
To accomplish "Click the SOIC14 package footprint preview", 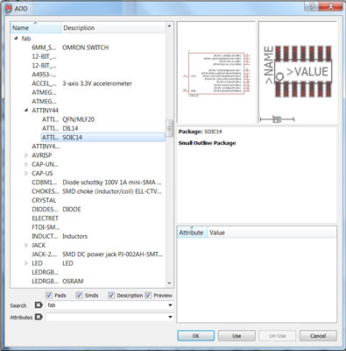I will tap(298, 73).
